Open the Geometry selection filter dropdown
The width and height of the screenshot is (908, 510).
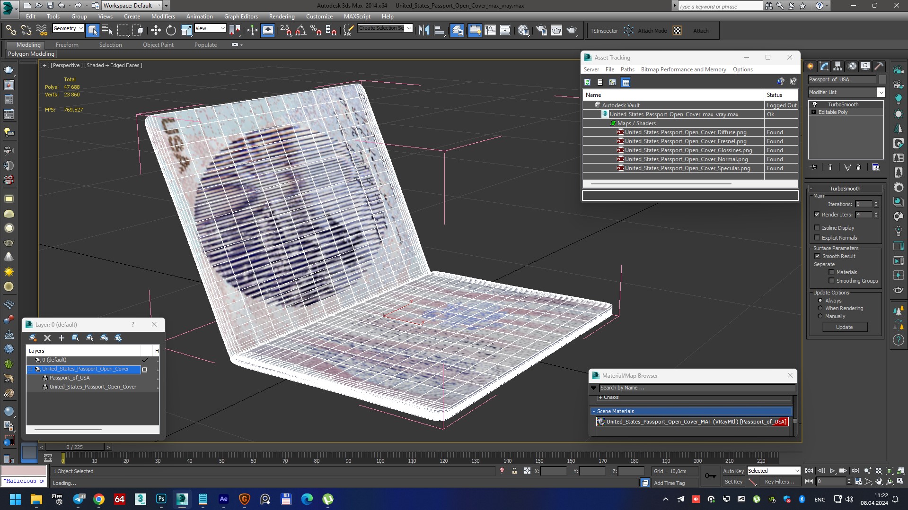(68, 29)
